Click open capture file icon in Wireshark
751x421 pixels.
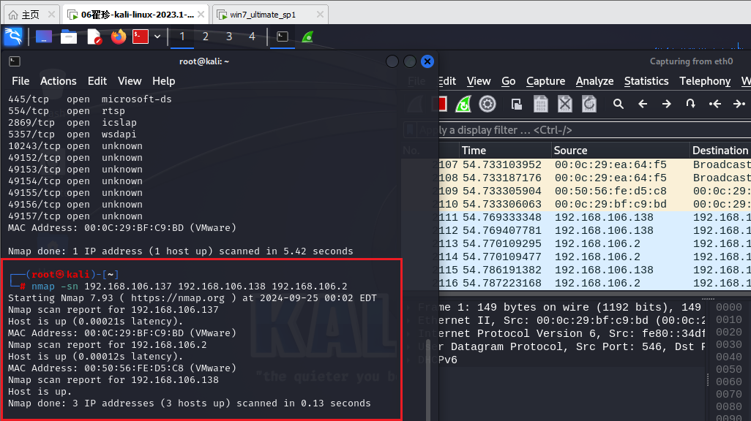[x=516, y=104]
